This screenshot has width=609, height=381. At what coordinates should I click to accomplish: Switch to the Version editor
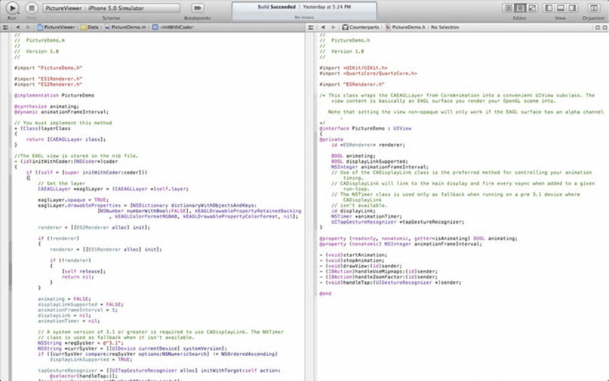(x=531, y=8)
